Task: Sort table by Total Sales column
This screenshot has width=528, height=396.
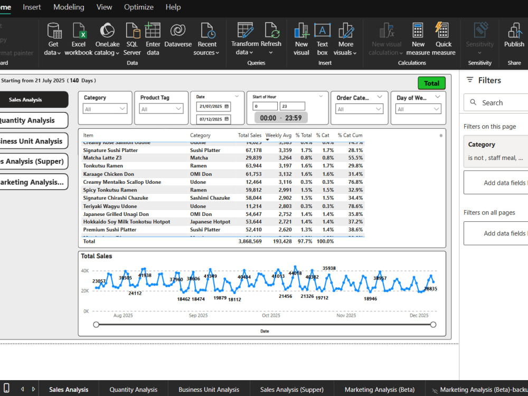Action: pos(250,135)
